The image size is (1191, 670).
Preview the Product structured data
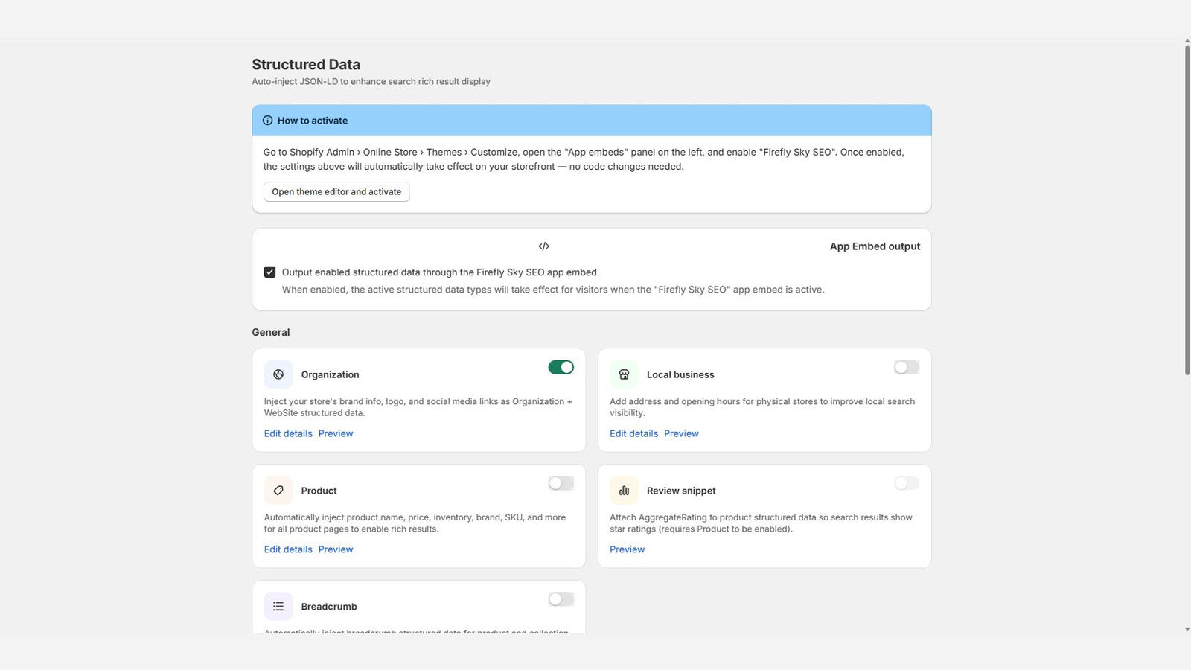coord(336,549)
